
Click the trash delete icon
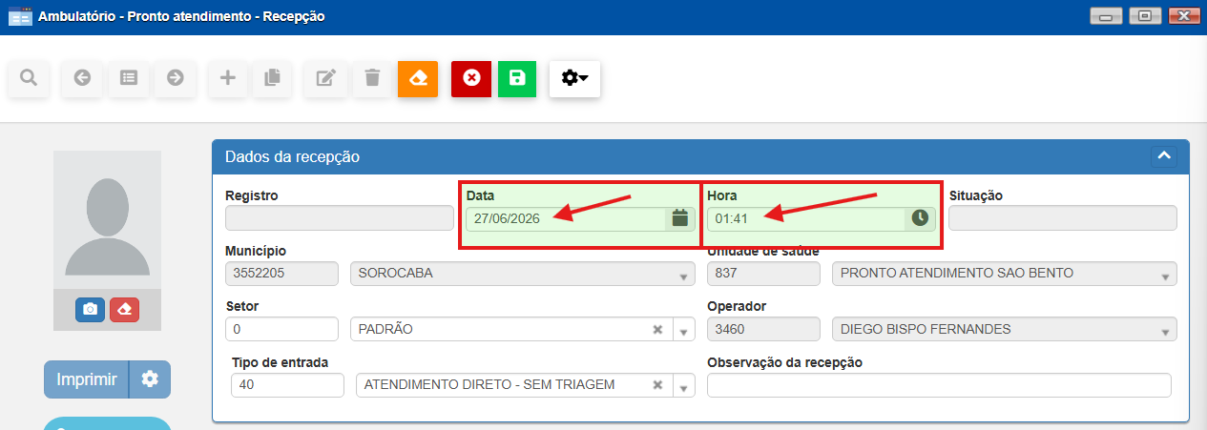[372, 78]
